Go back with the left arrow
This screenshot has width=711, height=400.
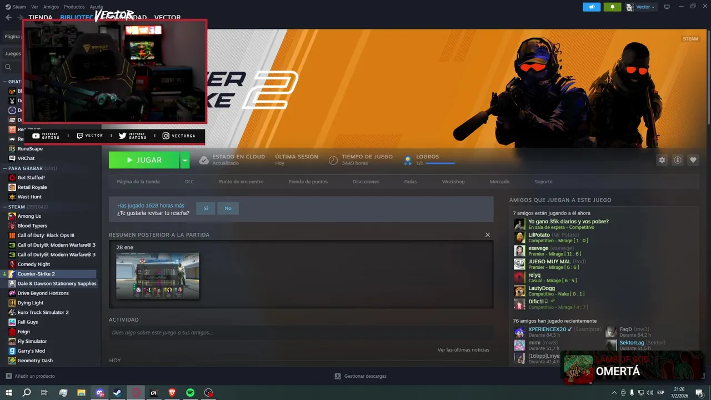point(8,17)
